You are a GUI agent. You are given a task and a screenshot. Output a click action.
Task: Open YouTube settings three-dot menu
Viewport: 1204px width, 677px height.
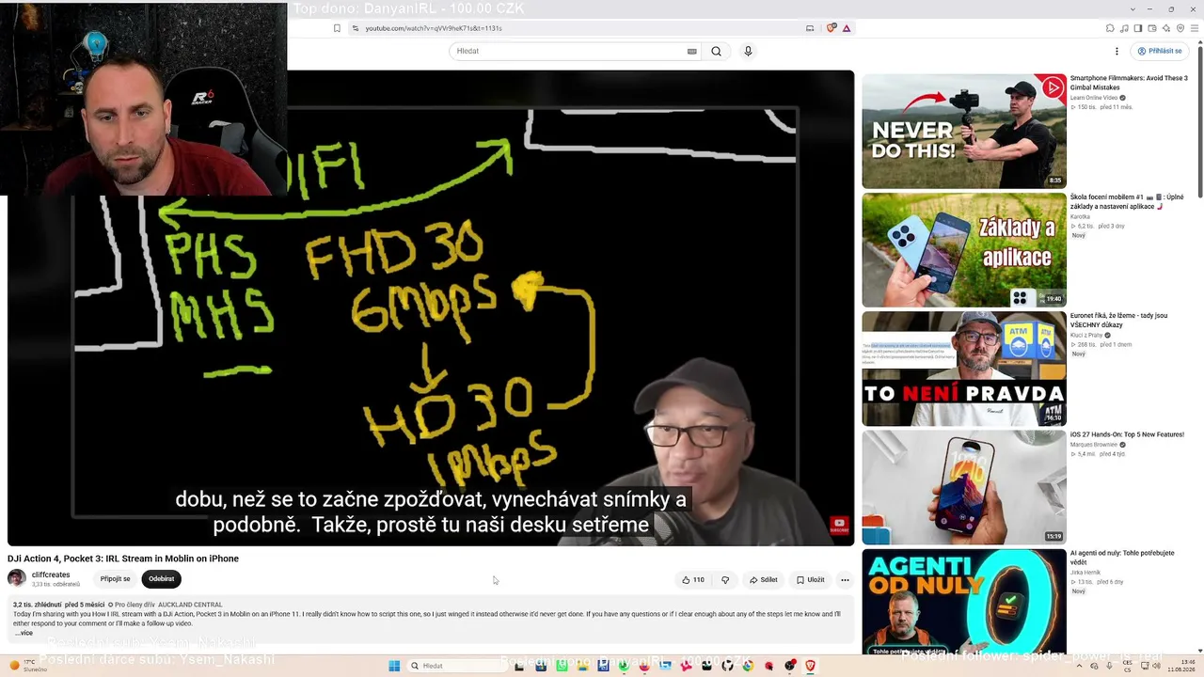[x=1117, y=52]
